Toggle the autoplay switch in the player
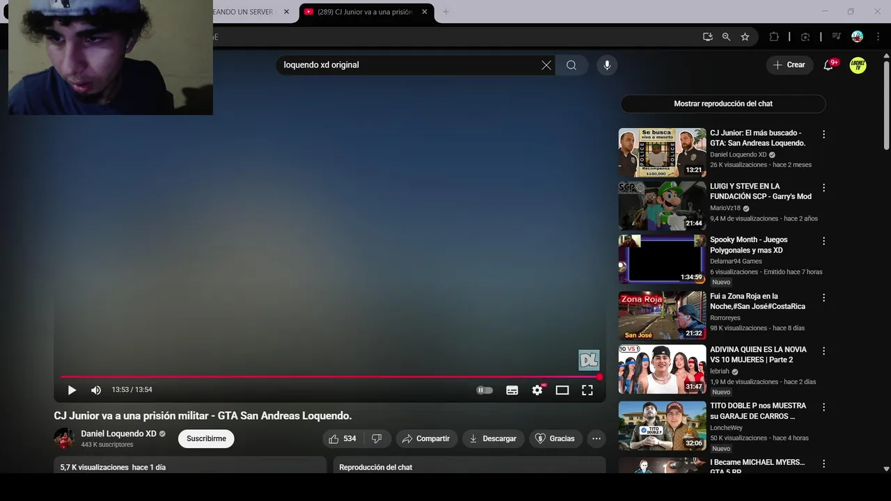The image size is (891, 501). pos(484,390)
